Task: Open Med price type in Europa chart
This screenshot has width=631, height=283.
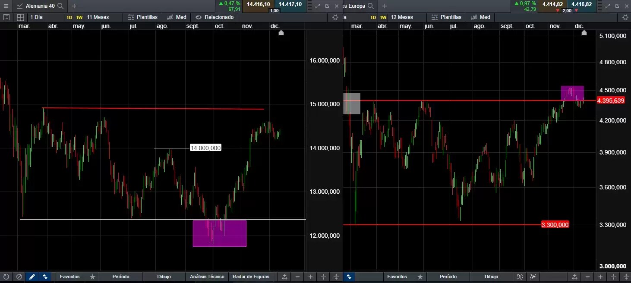Action: point(481,17)
